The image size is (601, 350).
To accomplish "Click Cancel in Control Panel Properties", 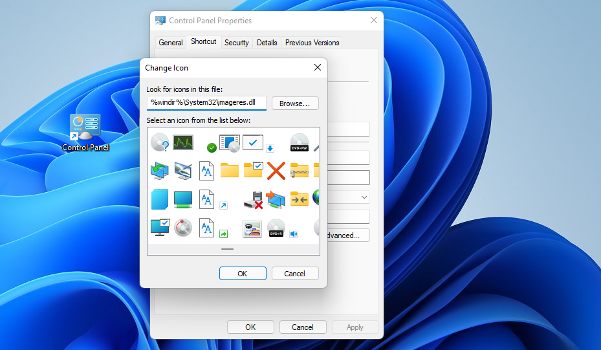I will (303, 327).
